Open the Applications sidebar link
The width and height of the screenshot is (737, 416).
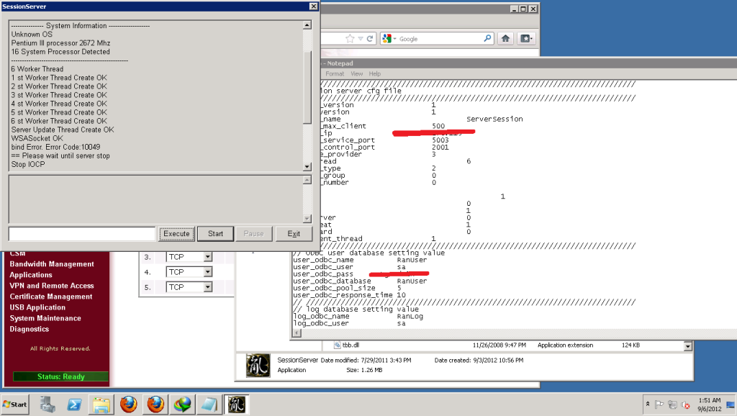[x=31, y=275]
